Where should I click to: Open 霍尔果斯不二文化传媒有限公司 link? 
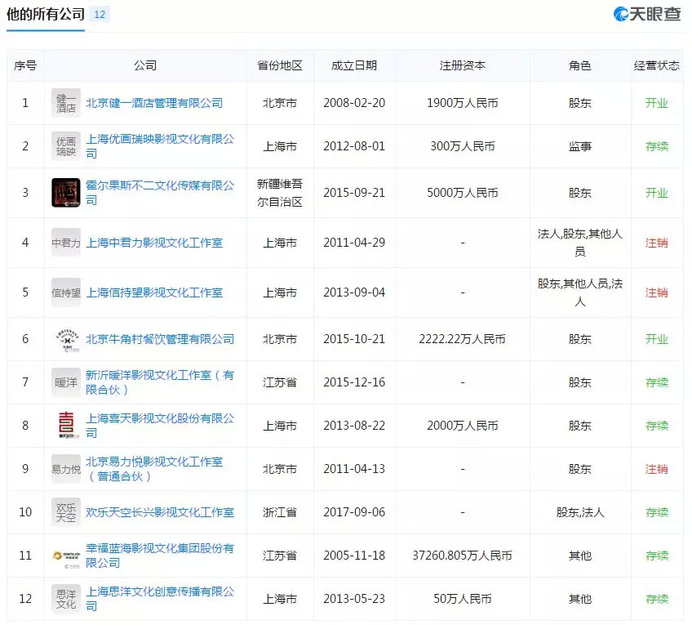point(160,193)
